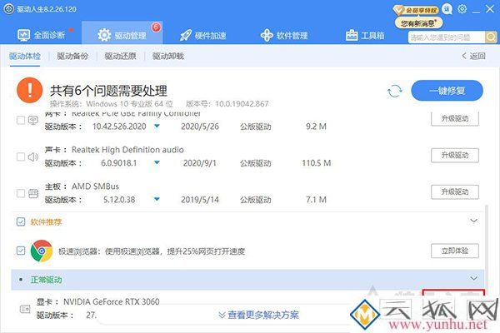500x333 pixels.
Task: Open the 您有新消息 notification bubble
Action: (x=418, y=23)
